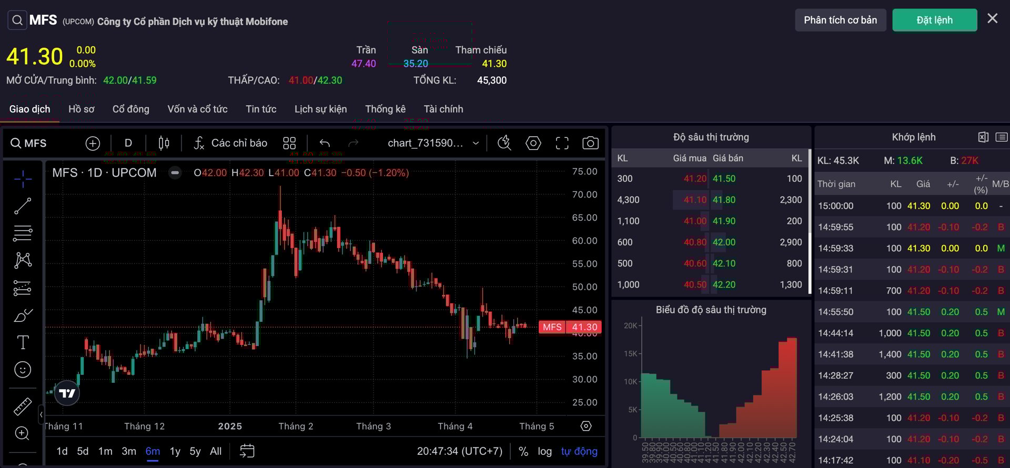Show All chart history range
The height and width of the screenshot is (468, 1010).
point(216,451)
